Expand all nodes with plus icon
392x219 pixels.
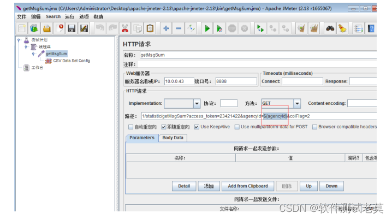tap(166, 28)
